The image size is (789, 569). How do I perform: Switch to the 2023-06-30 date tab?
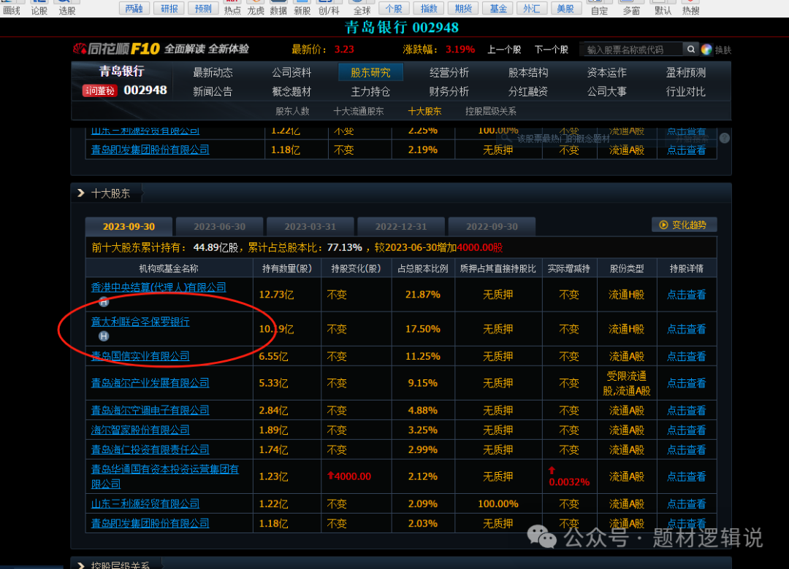pos(220,226)
